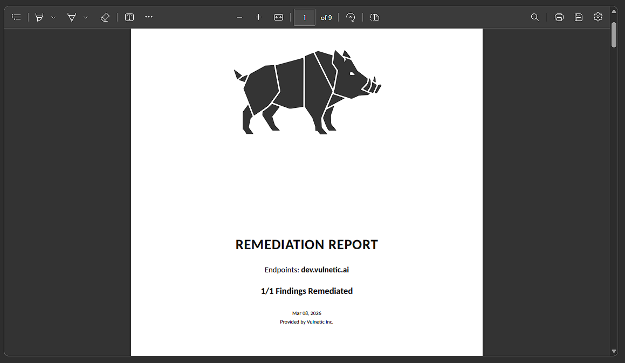Click the page number input field
This screenshot has height=363, width=625.
305,17
